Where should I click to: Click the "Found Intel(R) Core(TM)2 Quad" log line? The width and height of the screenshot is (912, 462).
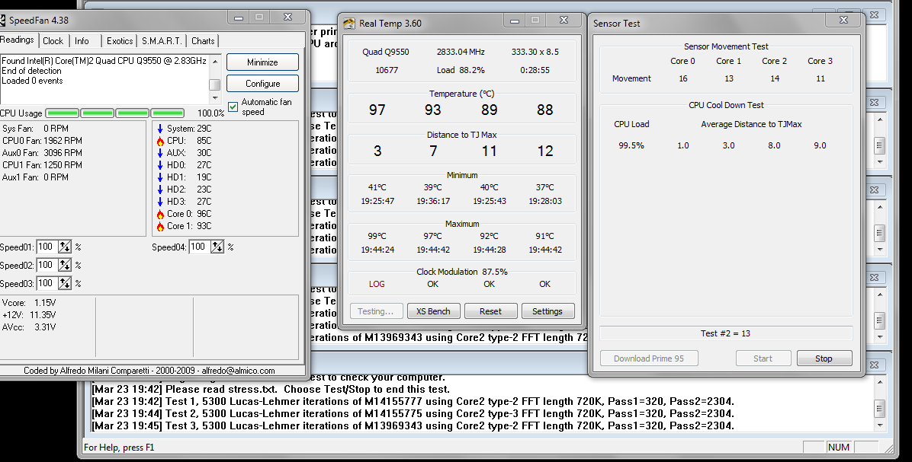click(104, 60)
